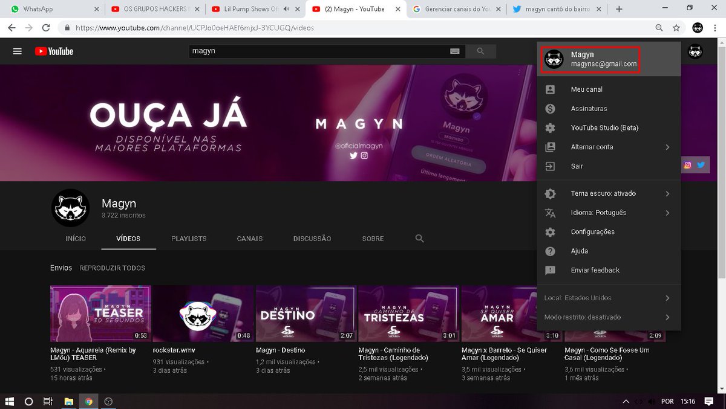Bookmark this page with the star icon
Viewport: 726px width, 409px height.
pyautogui.click(x=676, y=28)
